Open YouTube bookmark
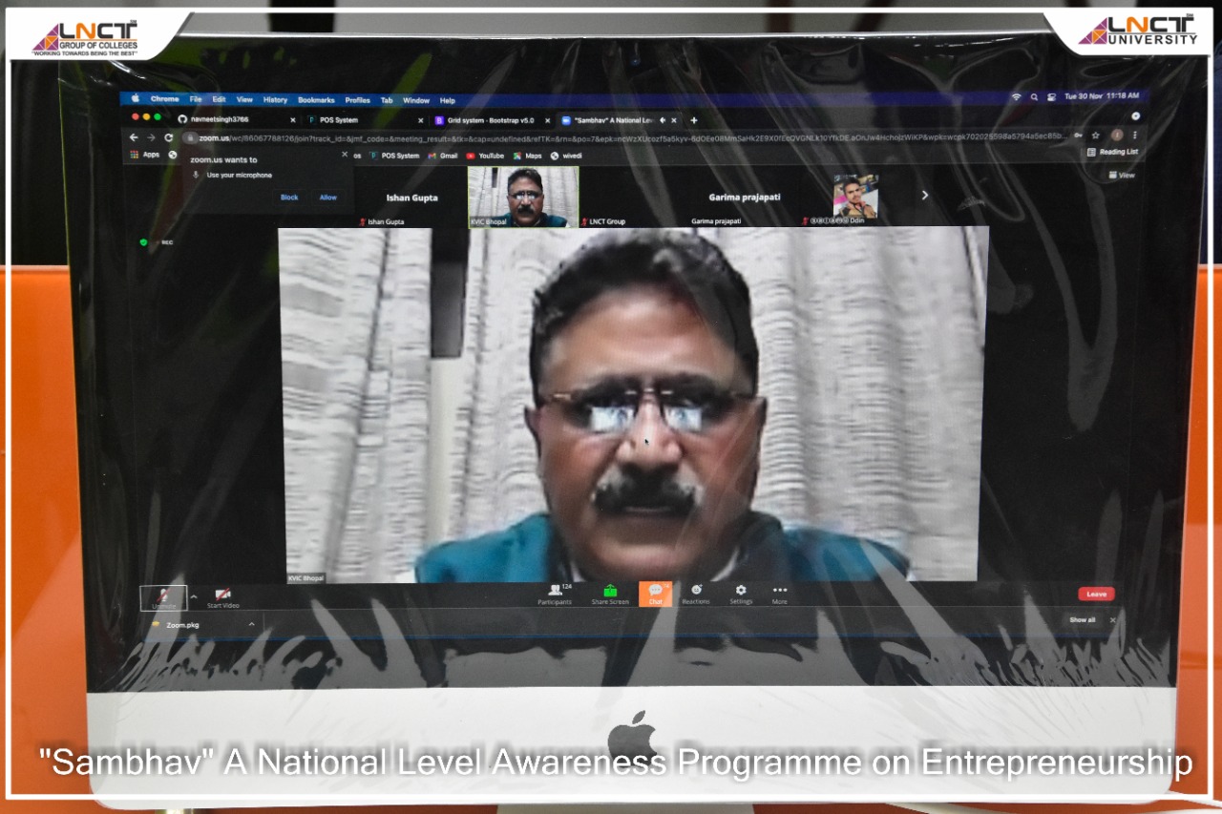The image size is (1222, 814). tap(485, 156)
